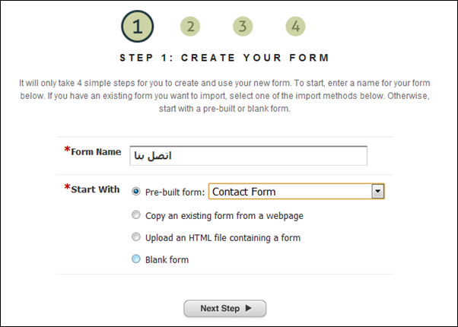Viewport: 458px width, 327px height.
Task: Click the 'Upload an HTML file containing a form' text
Action: 222,237
